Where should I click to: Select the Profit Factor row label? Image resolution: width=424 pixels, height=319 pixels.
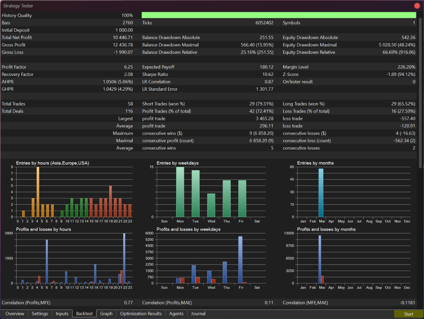(x=14, y=67)
